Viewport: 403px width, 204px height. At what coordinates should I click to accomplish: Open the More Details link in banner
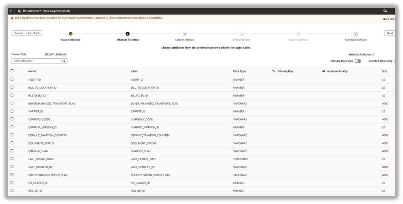[x=389, y=19]
